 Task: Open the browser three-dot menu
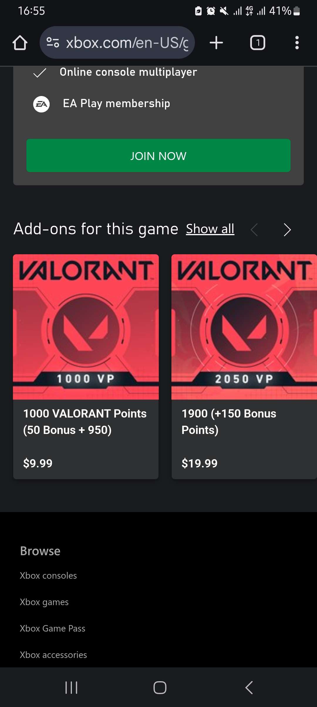pyautogui.click(x=297, y=43)
